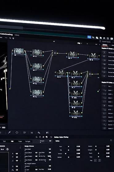Select the wand icon near the viewer's top-left
Viewport: 114px width, 172px height.
(x=10, y=38)
